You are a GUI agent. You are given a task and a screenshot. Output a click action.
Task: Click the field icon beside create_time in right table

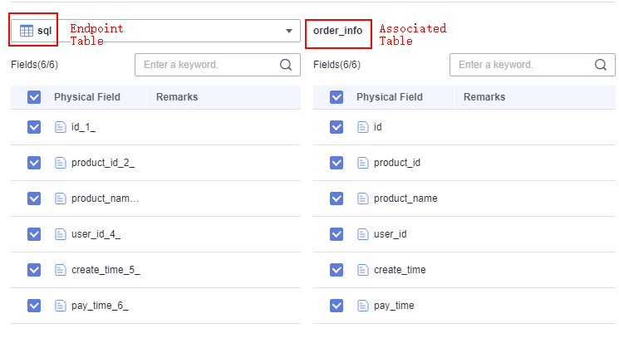coord(362,270)
